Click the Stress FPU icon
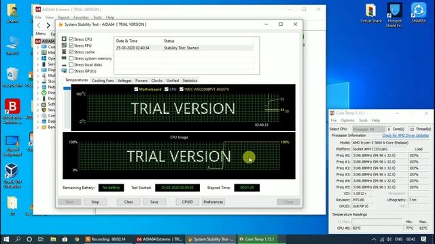Image resolution: width=435 pixels, height=244 pixels. click(64, 45)
